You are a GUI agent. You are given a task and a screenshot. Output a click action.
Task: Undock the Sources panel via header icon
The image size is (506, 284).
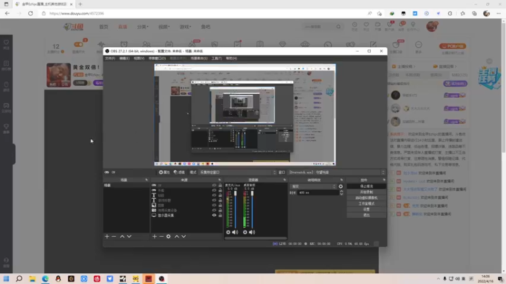[x=219, y=180]
